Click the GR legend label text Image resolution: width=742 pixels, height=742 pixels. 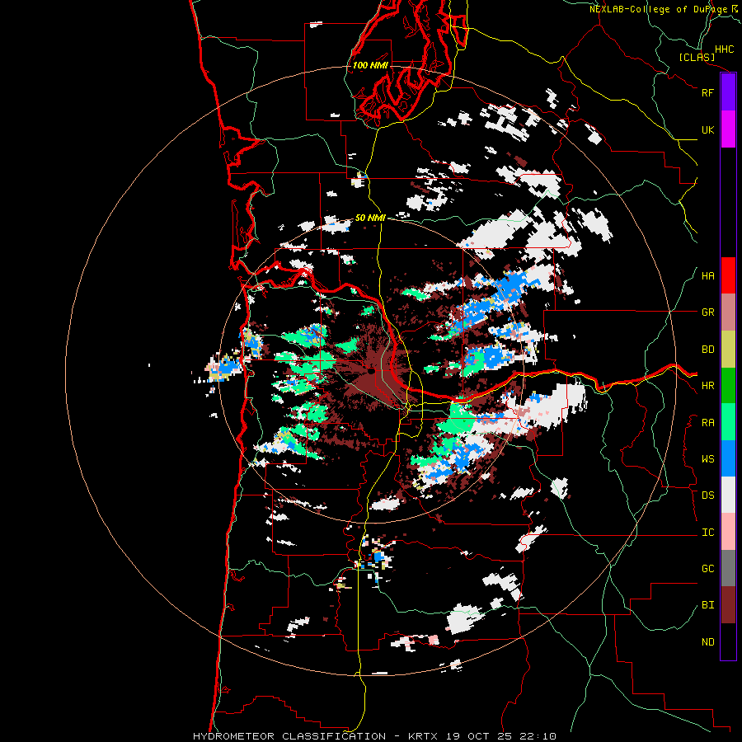click(707, 312)
